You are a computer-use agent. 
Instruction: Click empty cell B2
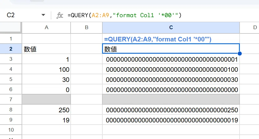pyautogui.click(x=87, y=49)
